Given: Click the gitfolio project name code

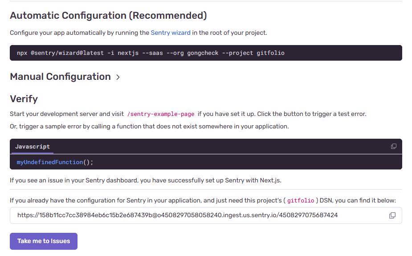Looking at the screenshot, I should coord(301,201).
